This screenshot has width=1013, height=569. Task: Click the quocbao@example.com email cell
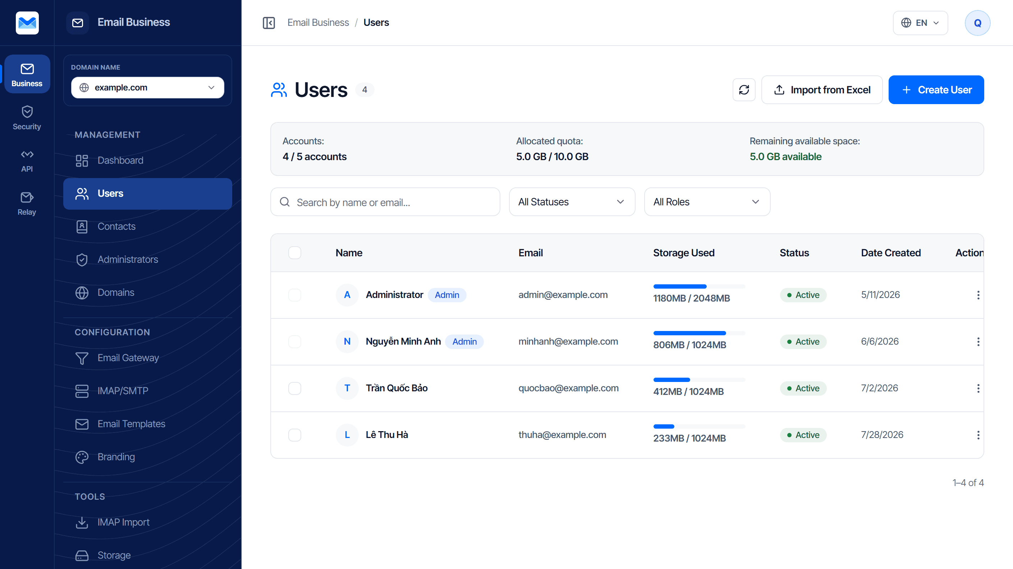pos(568,388)
